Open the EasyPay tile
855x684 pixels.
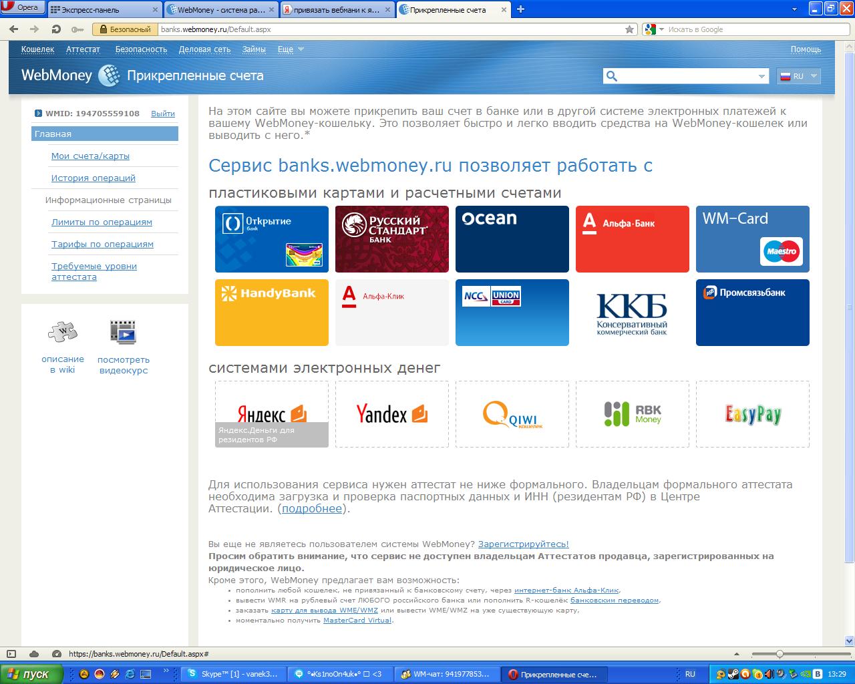pos(753,414)
